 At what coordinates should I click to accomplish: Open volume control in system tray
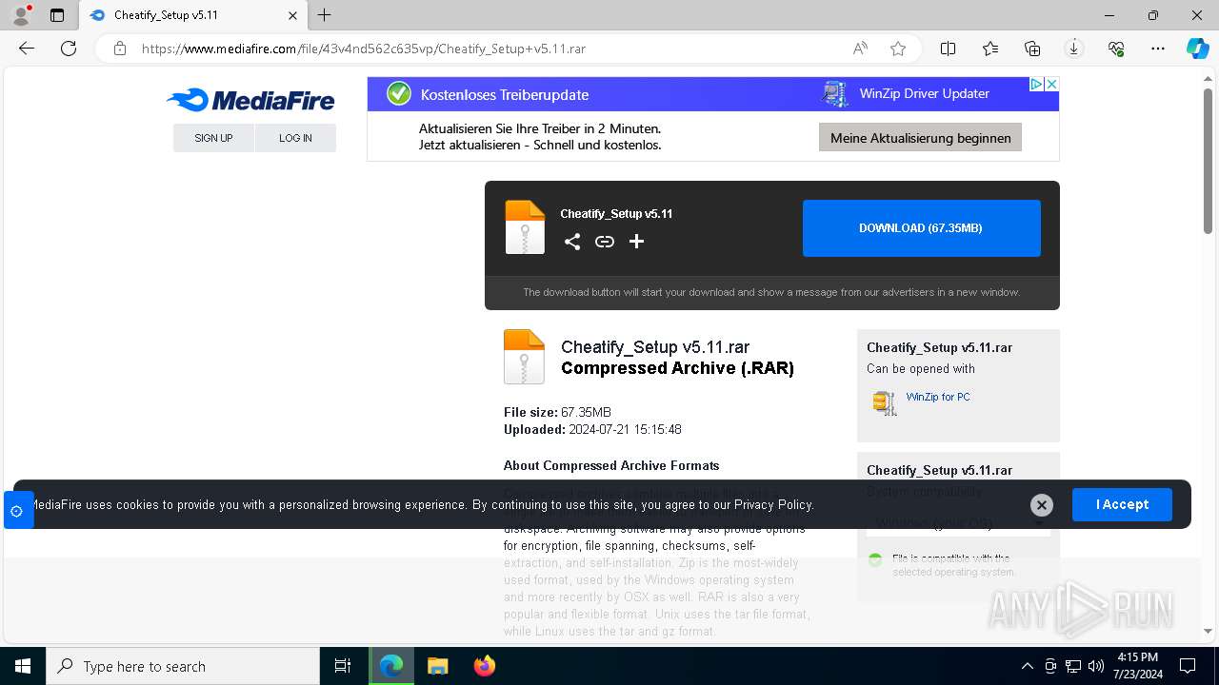1096,666
